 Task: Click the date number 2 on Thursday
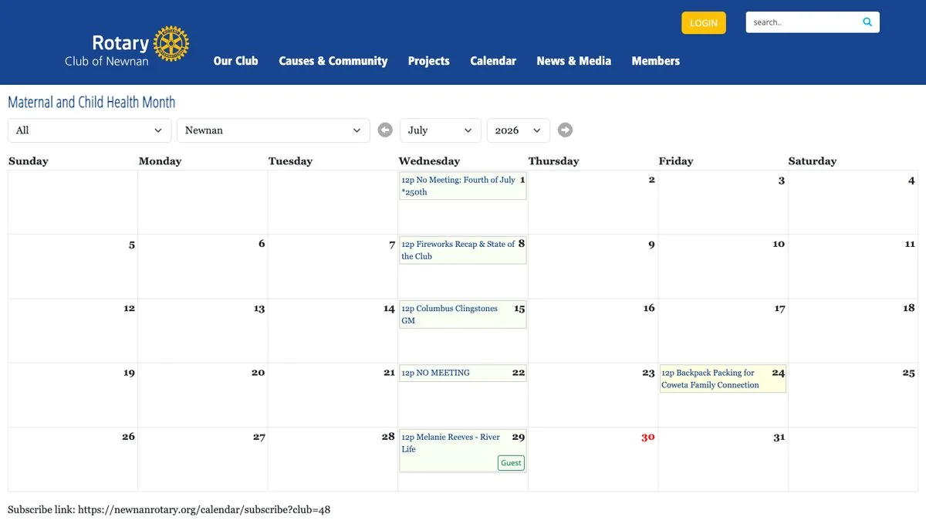[x=651, y=180]
